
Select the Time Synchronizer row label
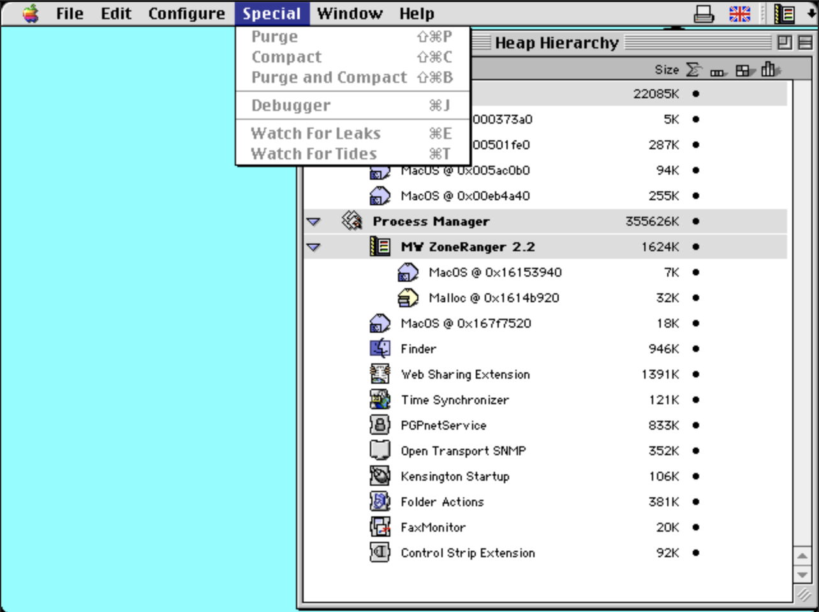[x=455, y=400]
